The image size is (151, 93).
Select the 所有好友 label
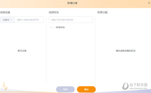(x=60, y=27)
